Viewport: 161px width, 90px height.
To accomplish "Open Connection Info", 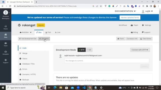I will [x=132, y=39].
